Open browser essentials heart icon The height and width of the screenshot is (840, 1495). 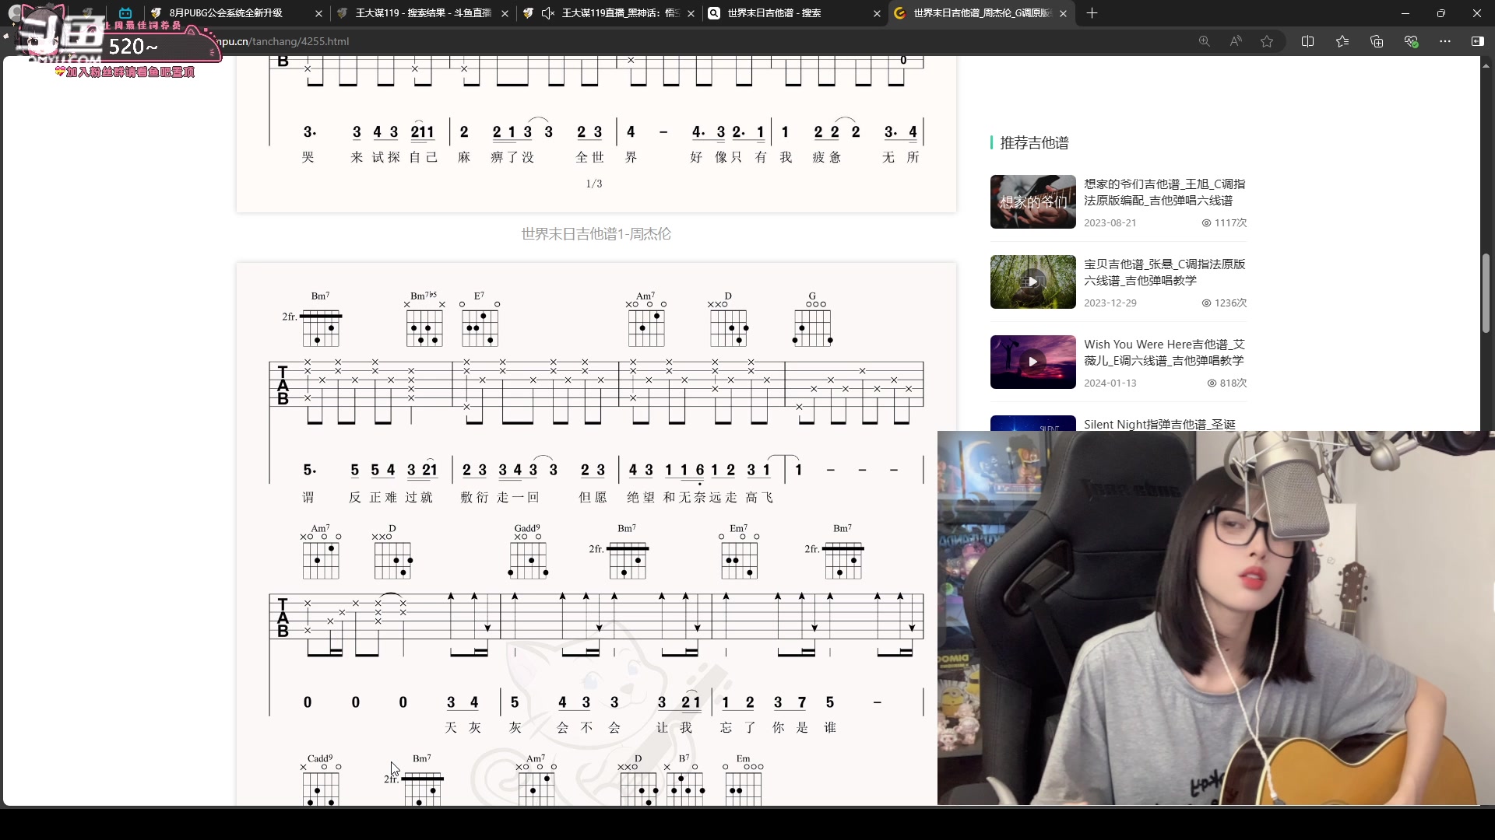coord(1411,41)
